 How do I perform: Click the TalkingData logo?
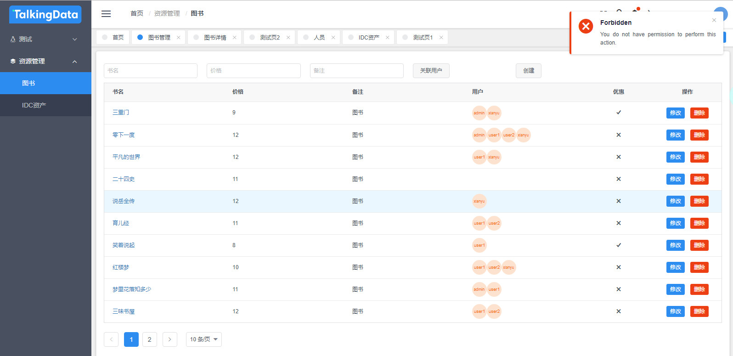(x=45, y=15)
